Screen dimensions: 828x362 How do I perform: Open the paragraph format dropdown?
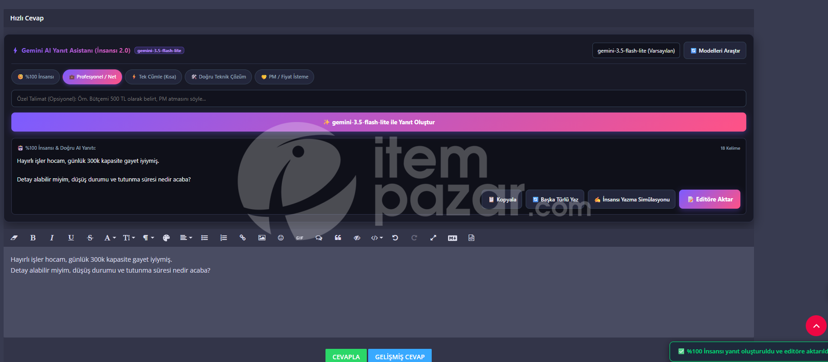148,238
